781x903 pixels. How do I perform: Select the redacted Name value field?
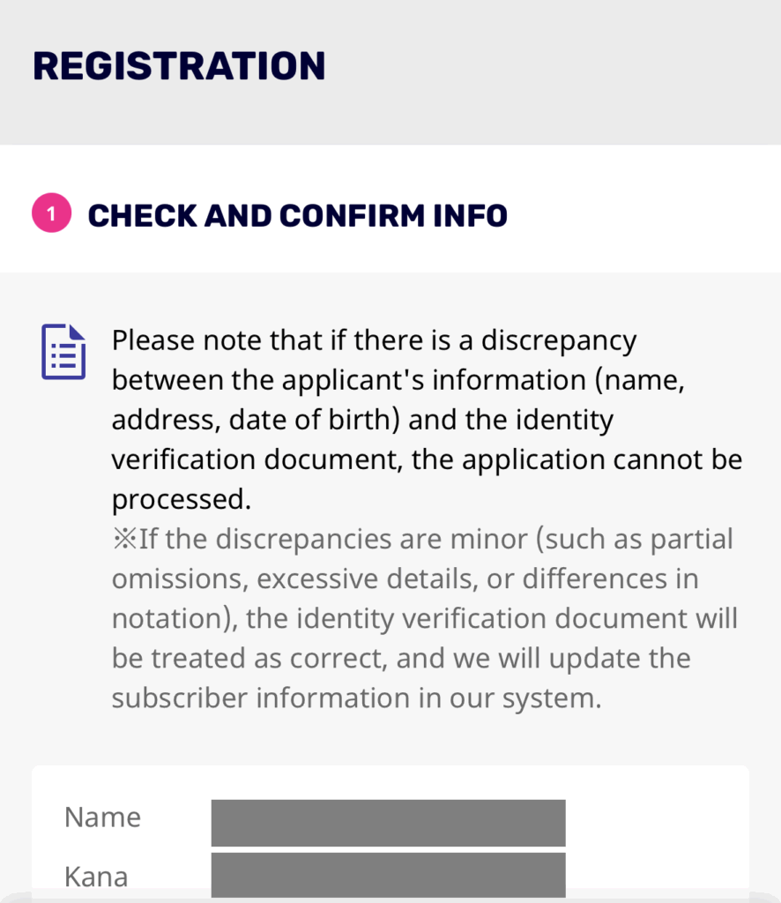click(x=388, y=822)
